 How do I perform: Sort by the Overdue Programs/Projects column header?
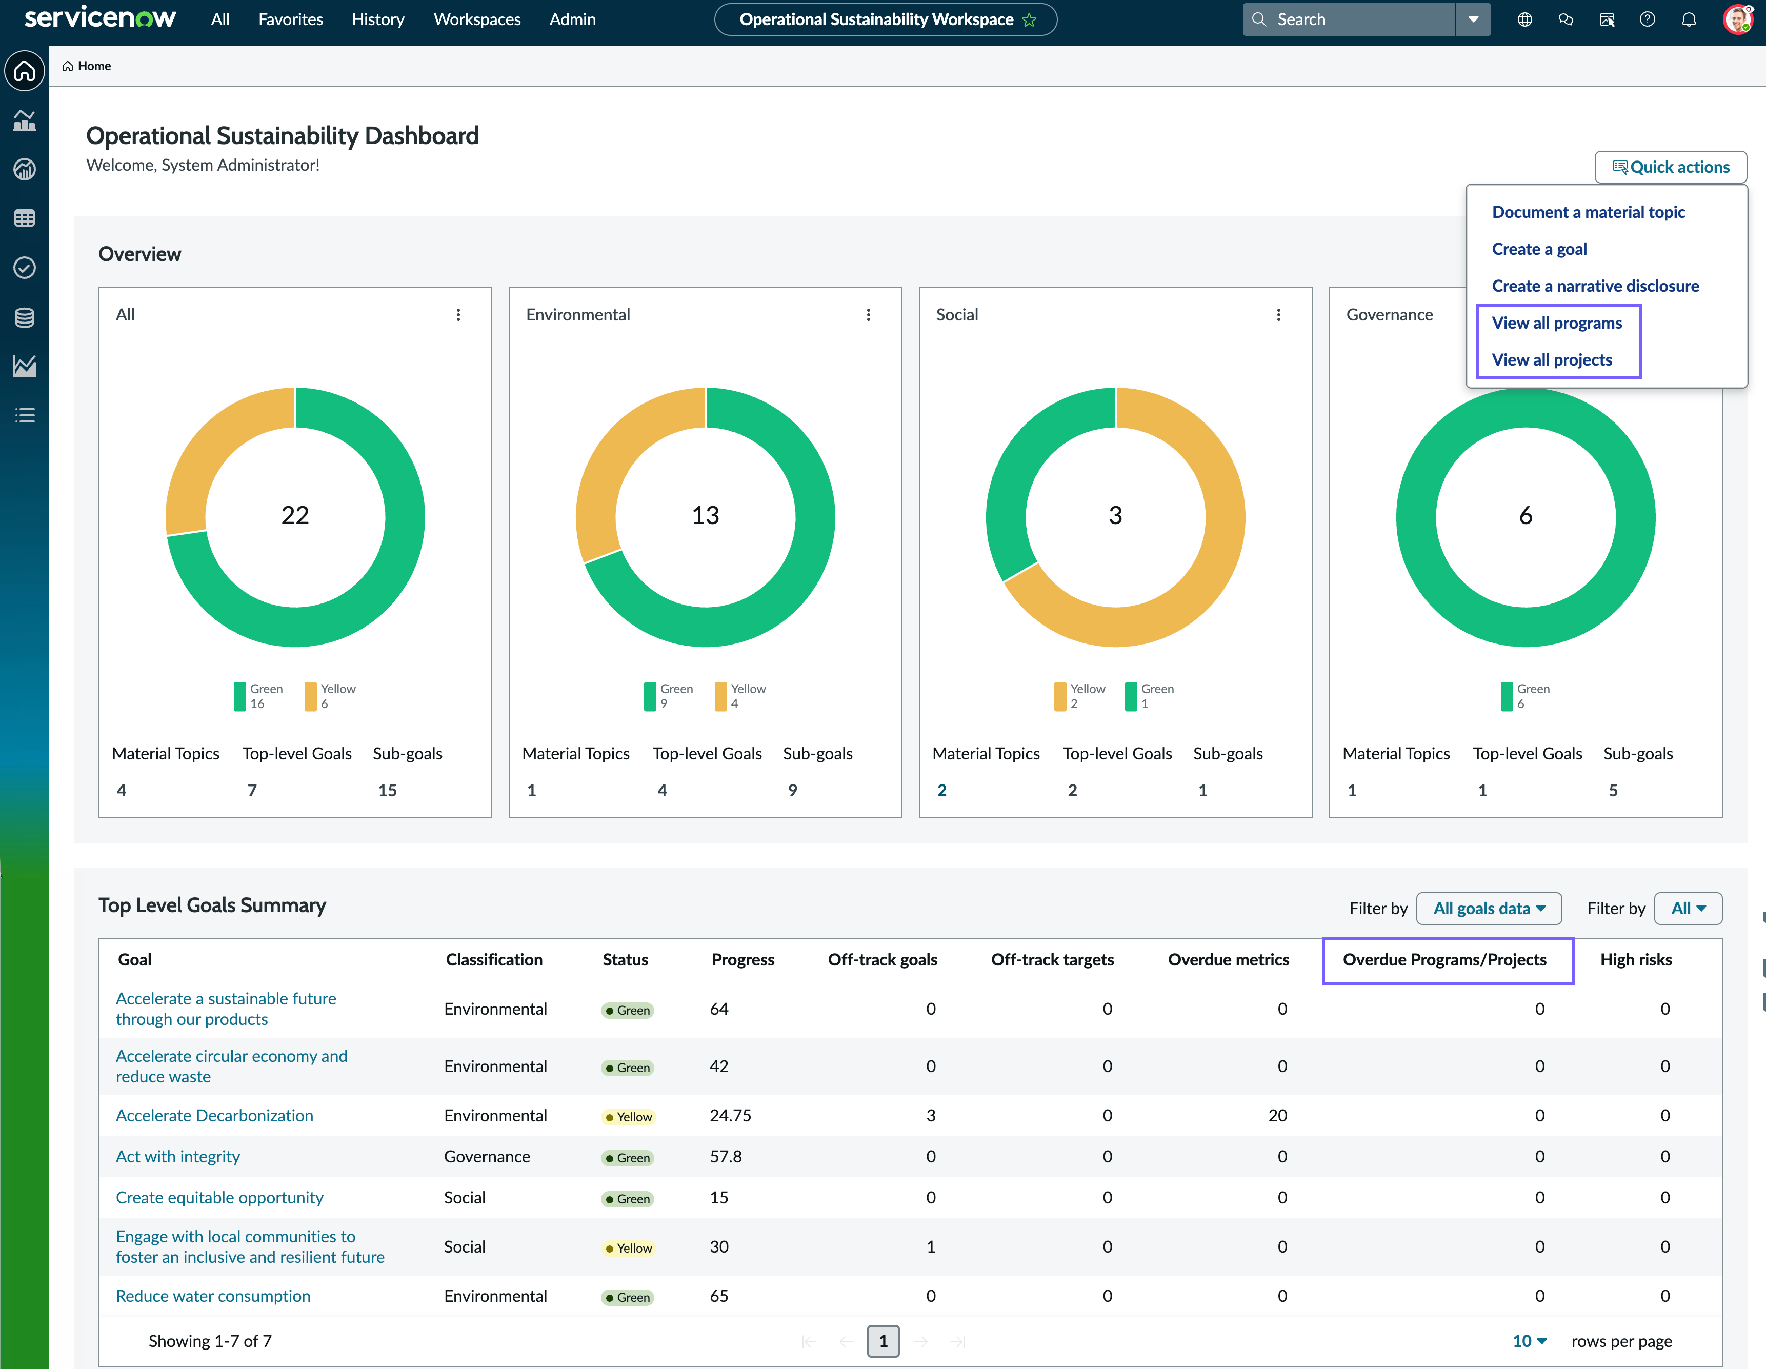click(1444, 959)
